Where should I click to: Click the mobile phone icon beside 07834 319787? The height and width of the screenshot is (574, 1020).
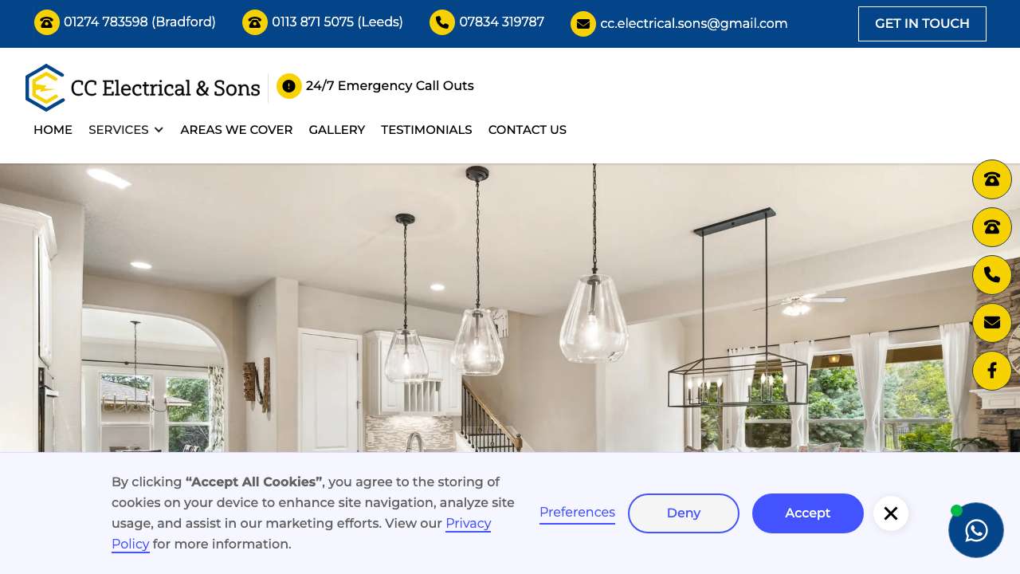[x=442, y=22]
